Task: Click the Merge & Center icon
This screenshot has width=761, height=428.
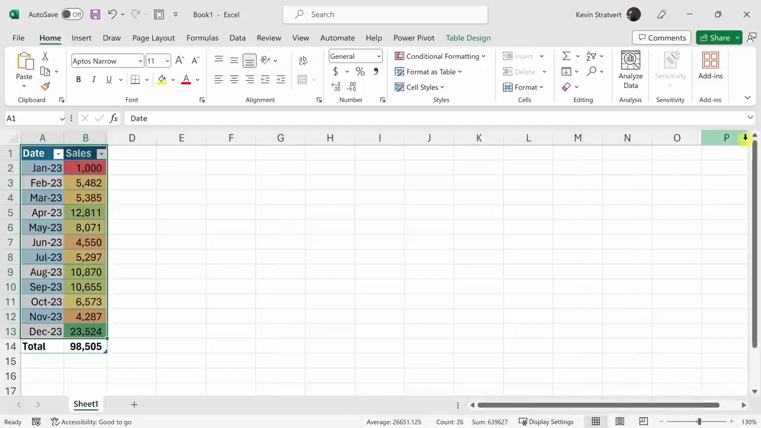Action: (x=302, y=80)
